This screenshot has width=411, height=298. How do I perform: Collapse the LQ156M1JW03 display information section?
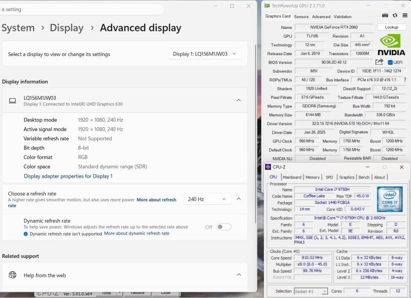[x=239, y=100]
